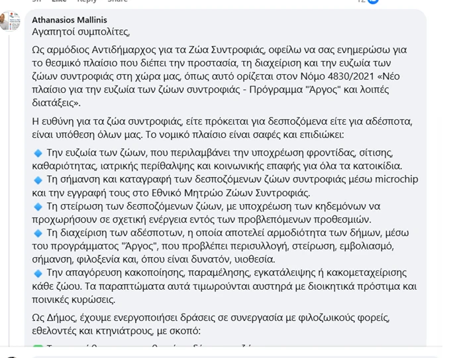Share the comment above

[117, 1]
